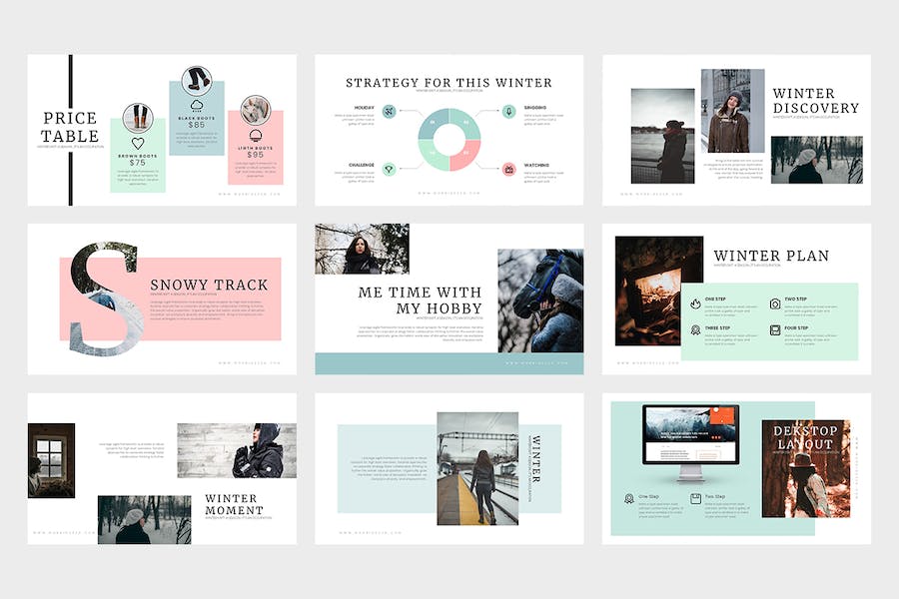Click the pink icon beside Watching

[508, 170]
